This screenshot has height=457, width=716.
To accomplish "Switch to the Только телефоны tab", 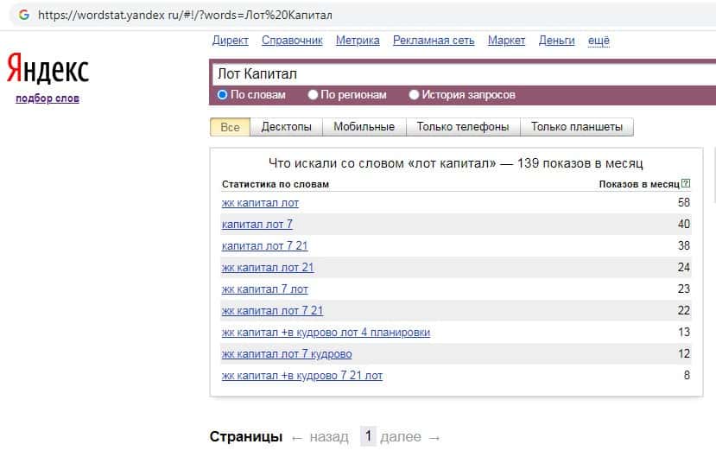I will coord(463,127).
